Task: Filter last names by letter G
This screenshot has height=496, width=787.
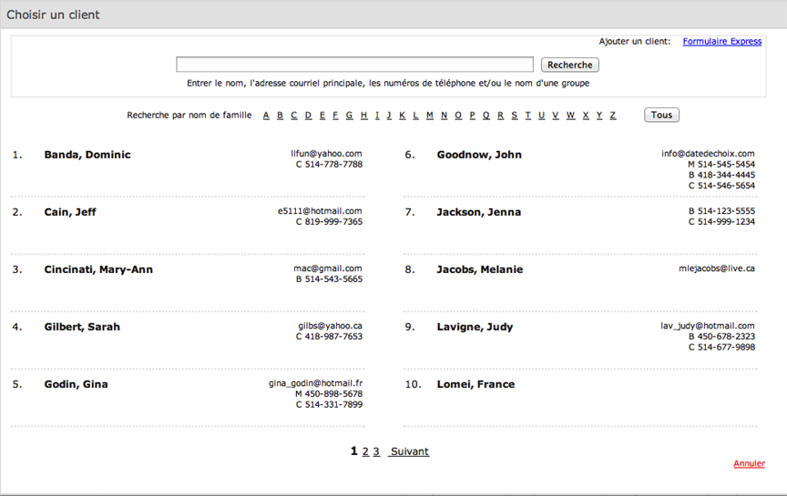Action: [x=350, y=116]
